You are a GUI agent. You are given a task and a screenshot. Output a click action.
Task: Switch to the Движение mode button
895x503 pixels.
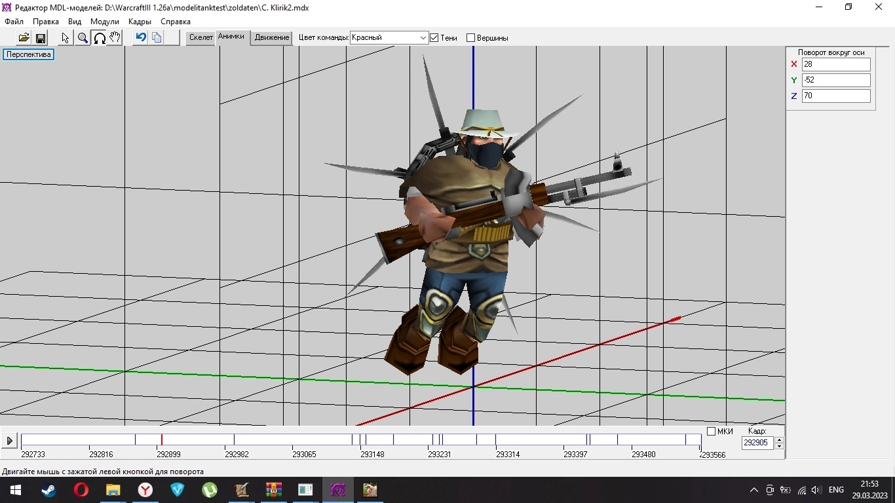(x=272, y=37)
